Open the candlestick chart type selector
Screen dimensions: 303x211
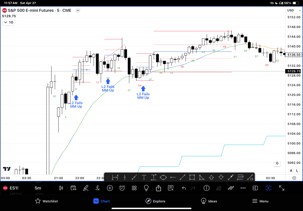62,188
